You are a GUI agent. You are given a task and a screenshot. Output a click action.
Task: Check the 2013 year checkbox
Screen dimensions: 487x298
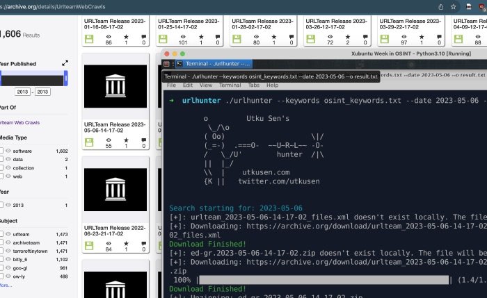coord(1,205)
